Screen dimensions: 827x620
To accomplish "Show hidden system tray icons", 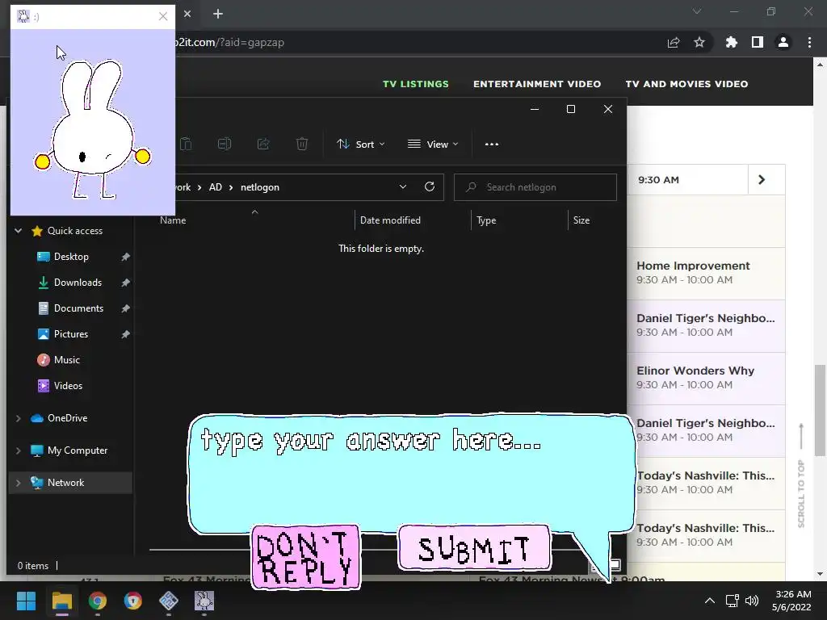I will (710, 601).
